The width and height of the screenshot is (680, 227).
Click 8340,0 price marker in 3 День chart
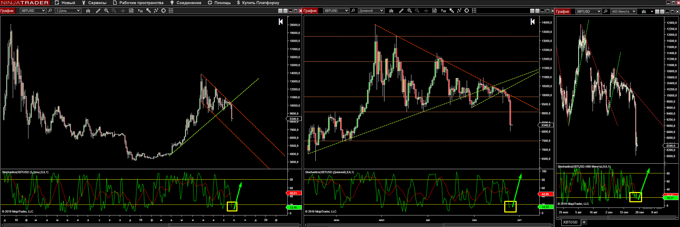(293, 119)
